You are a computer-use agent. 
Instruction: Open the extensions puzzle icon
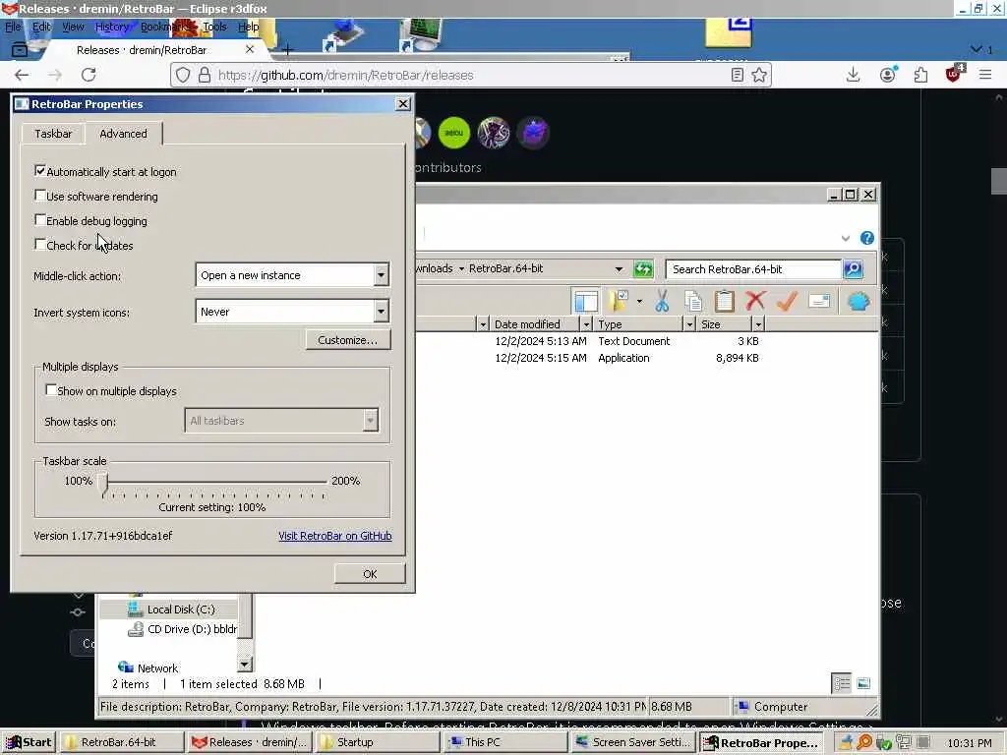tap(920, 75)
